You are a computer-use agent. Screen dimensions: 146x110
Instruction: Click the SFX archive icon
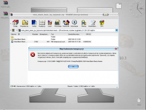(x=102, y=23)
